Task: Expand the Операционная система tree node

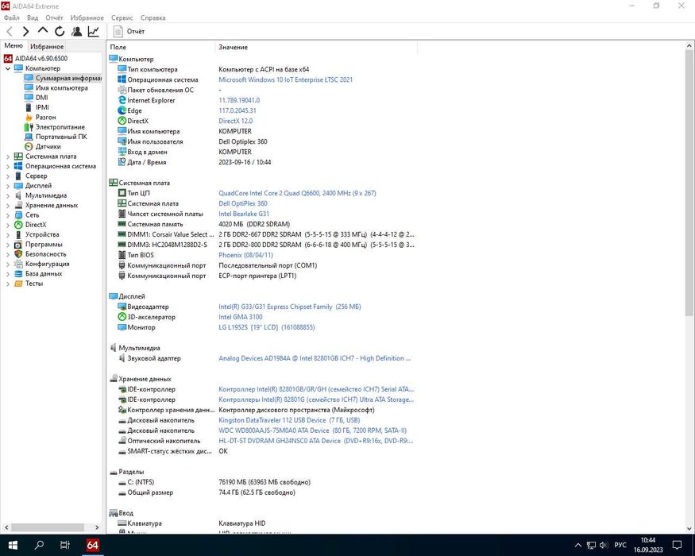Action: (x=7, y=166)
